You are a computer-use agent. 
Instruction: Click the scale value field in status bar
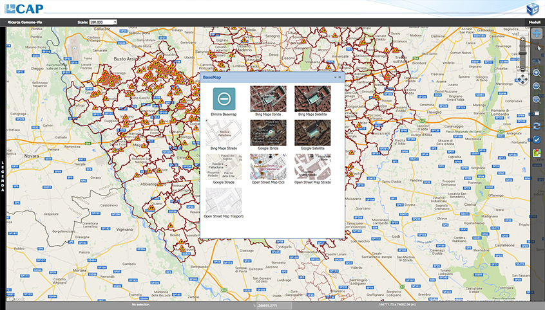(274, 305)
